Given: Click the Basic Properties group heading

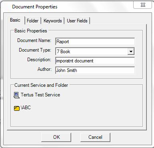Looking at the screenshot, I should point(31,31).
